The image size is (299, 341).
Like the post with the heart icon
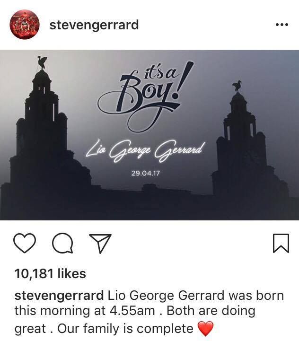click(25, 243)
